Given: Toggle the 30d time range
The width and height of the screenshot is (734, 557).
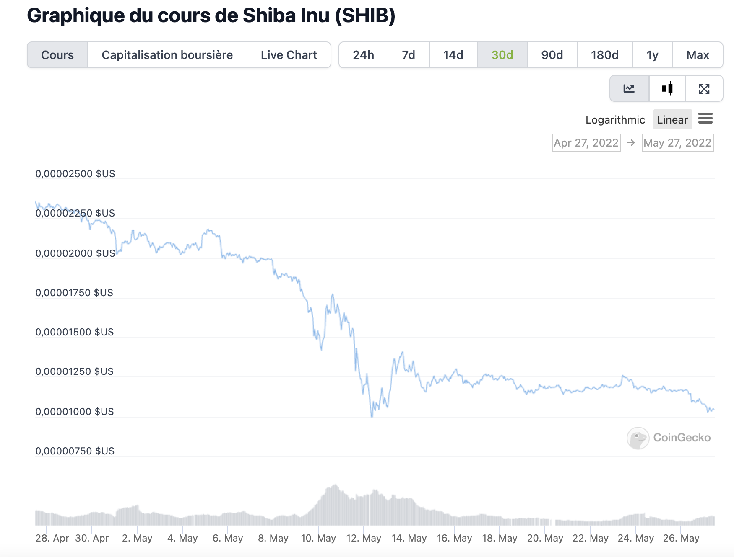Looking at the screenshot, I should [x=502, y=55].
